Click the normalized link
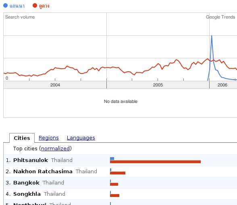The height and width of the screenshot is (205, 237). (x=56, y=149)
